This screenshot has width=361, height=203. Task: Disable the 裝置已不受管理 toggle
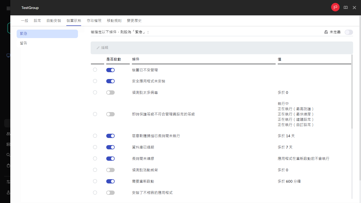[x=110, y=70]
